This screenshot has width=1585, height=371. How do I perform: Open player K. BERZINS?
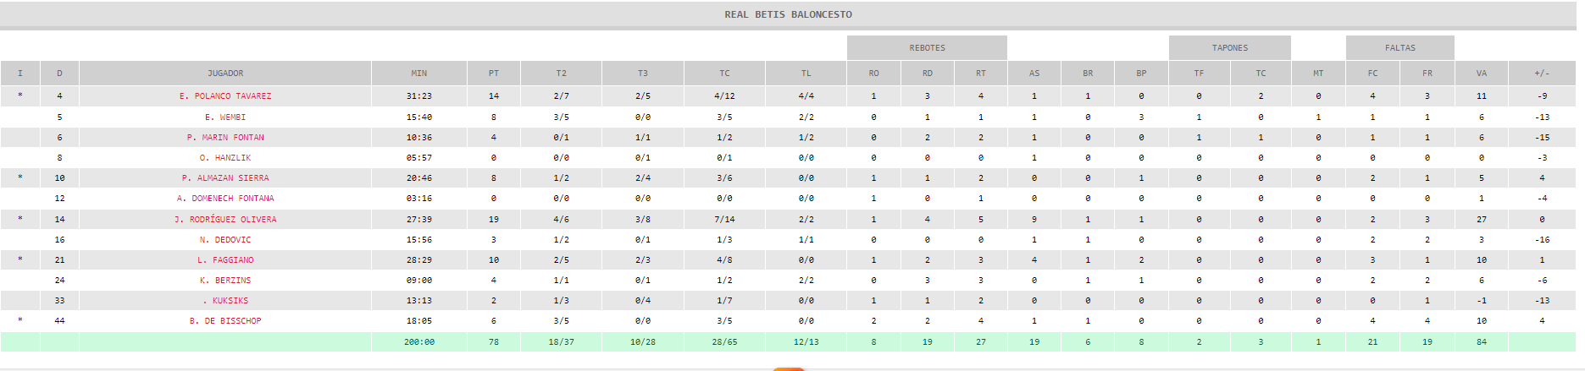pos(225,281)
